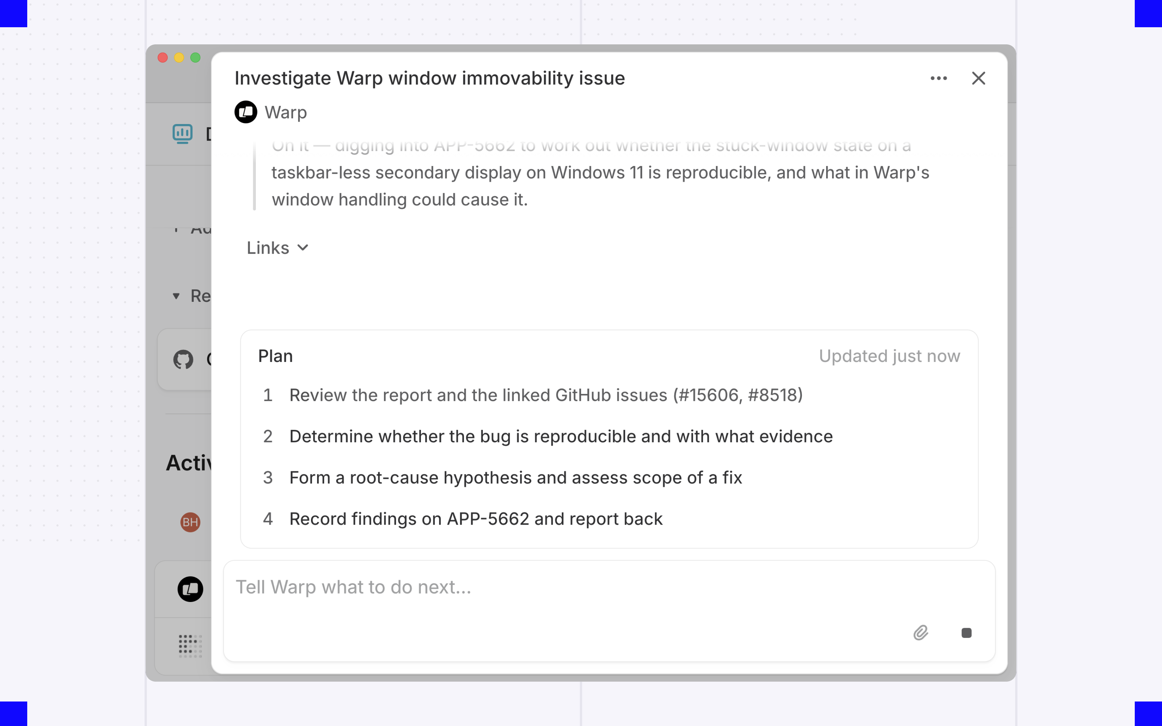Click the Warp avatar in background activity list
This screenshot has width=1162, height=726.
(x=190, y=589)
